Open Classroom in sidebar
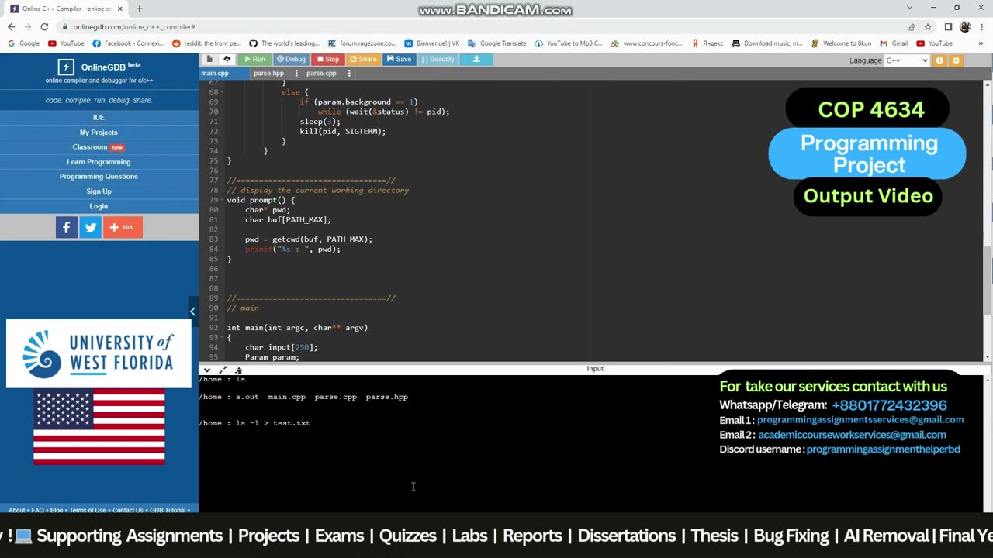 (x=99, y=147)
